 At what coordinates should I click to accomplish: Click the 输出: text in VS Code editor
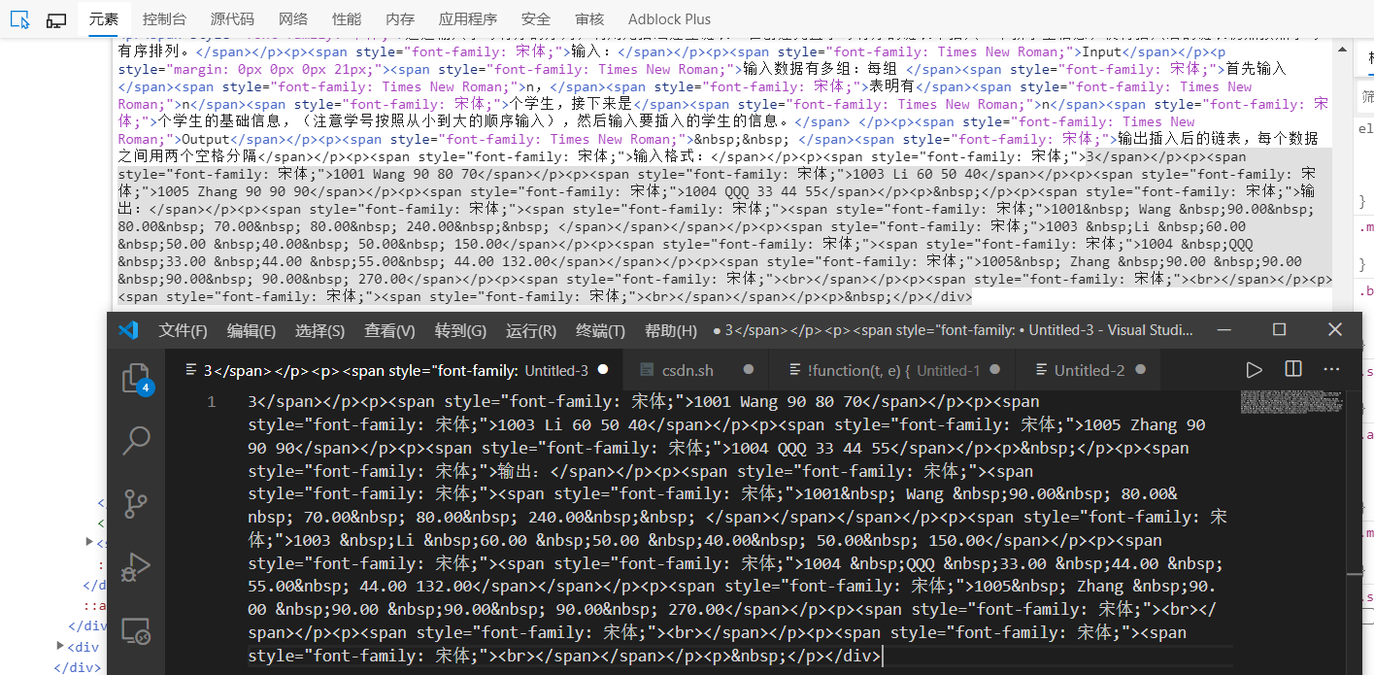coord(519,471)
